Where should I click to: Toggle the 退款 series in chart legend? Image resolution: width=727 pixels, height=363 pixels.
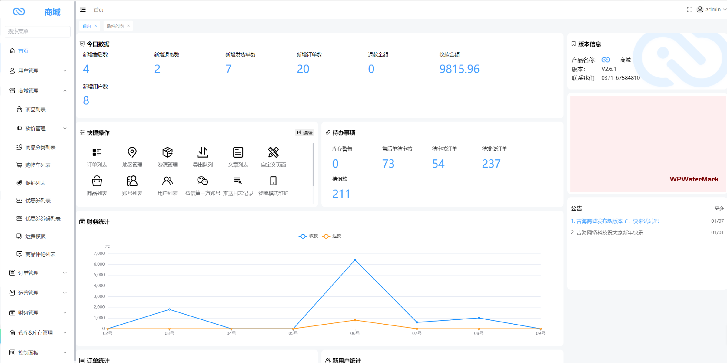click(x=332, y=236)
